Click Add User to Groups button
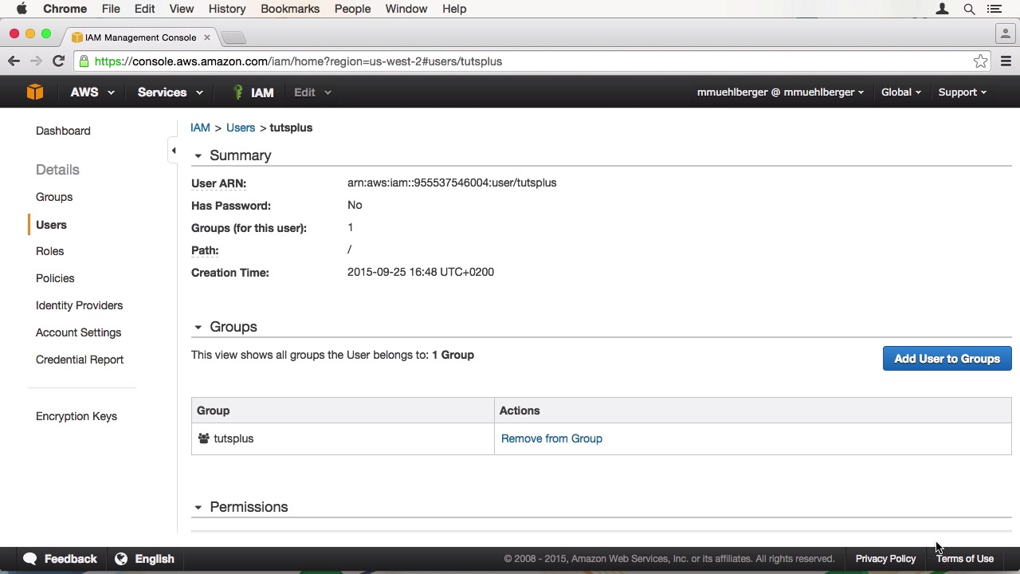 click(947, 359)
